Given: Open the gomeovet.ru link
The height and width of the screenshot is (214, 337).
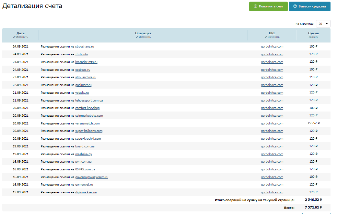Looking at the screenshot, I should (x=84, y=184).
